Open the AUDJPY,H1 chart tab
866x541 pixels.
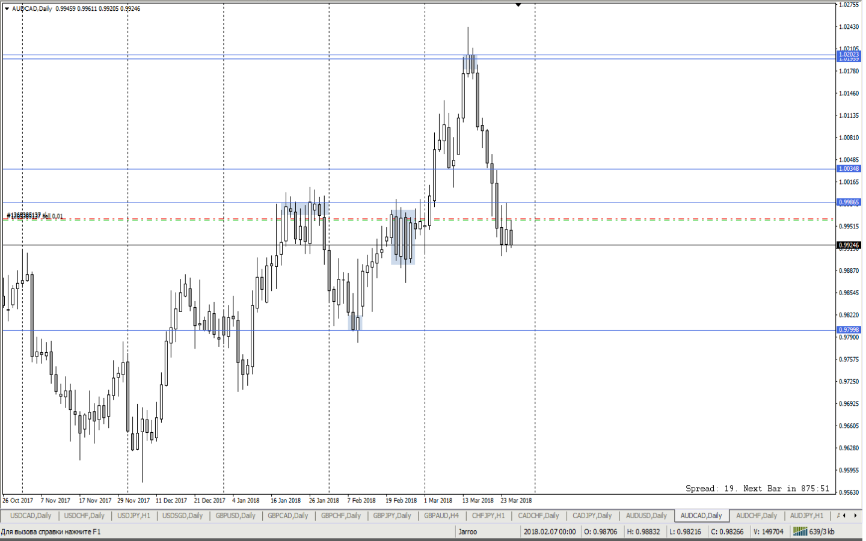point(806,516)
